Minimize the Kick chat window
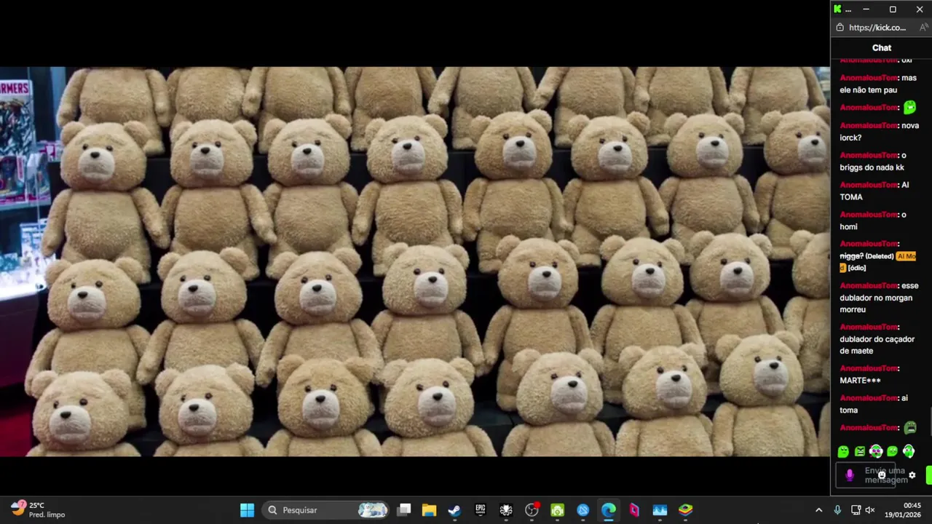 866,9
